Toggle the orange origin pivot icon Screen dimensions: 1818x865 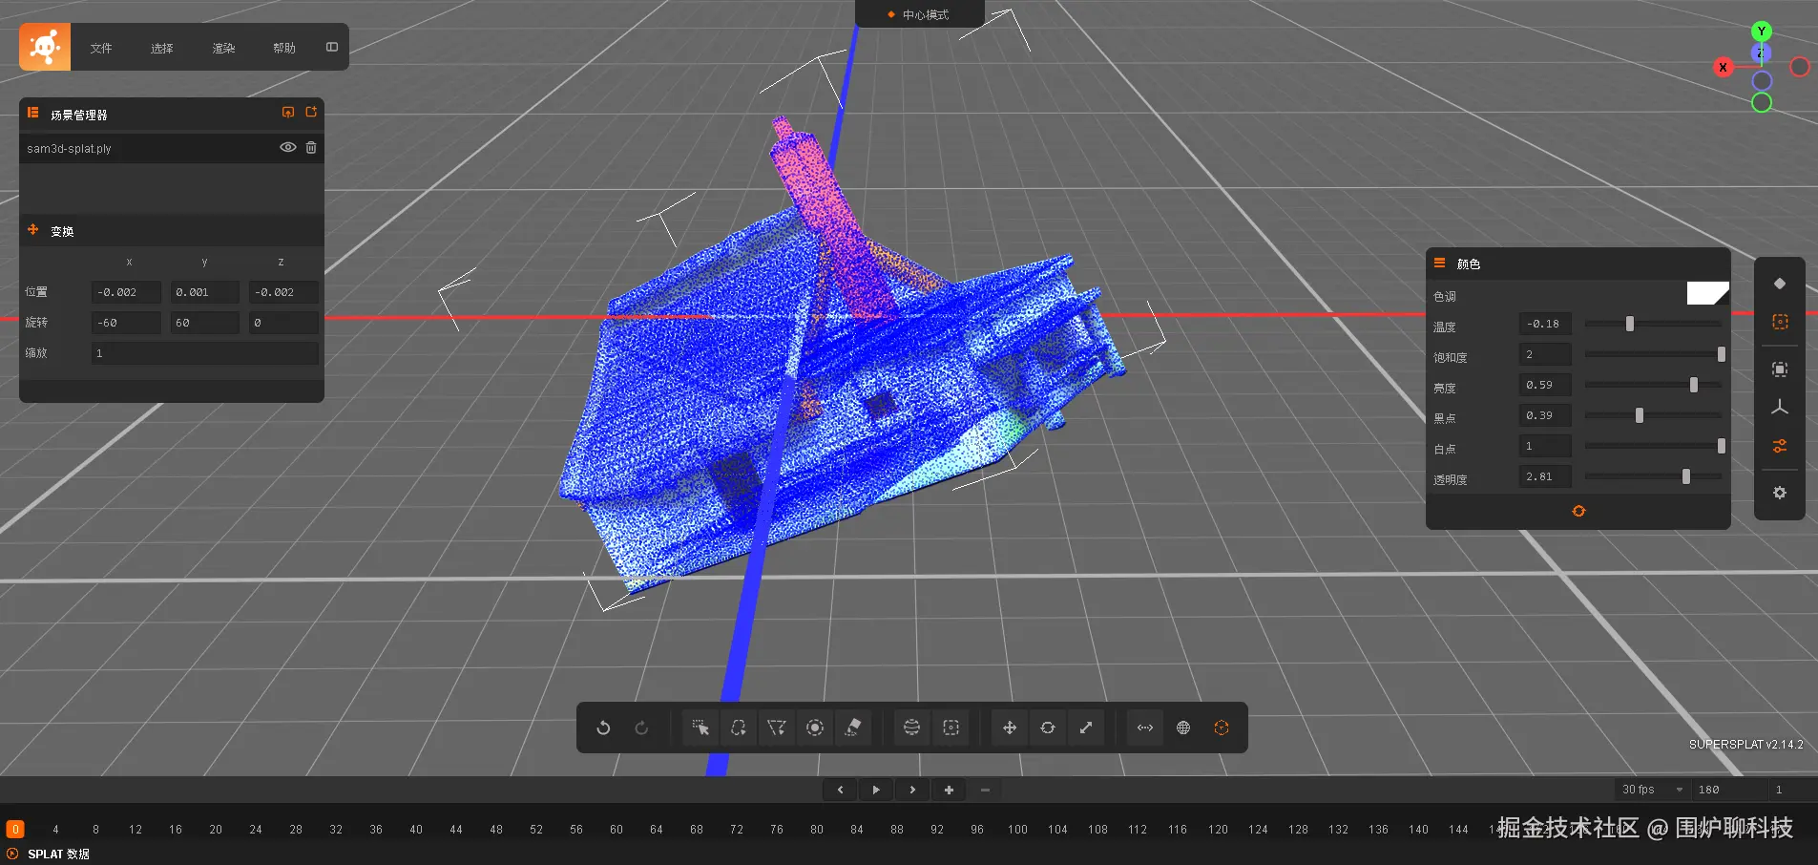point(1222,728)
